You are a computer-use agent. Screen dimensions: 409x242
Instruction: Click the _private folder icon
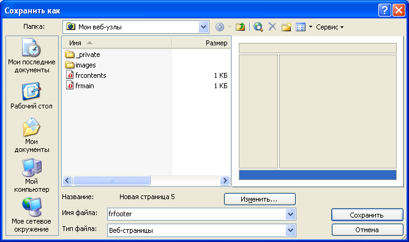[70, 55]
